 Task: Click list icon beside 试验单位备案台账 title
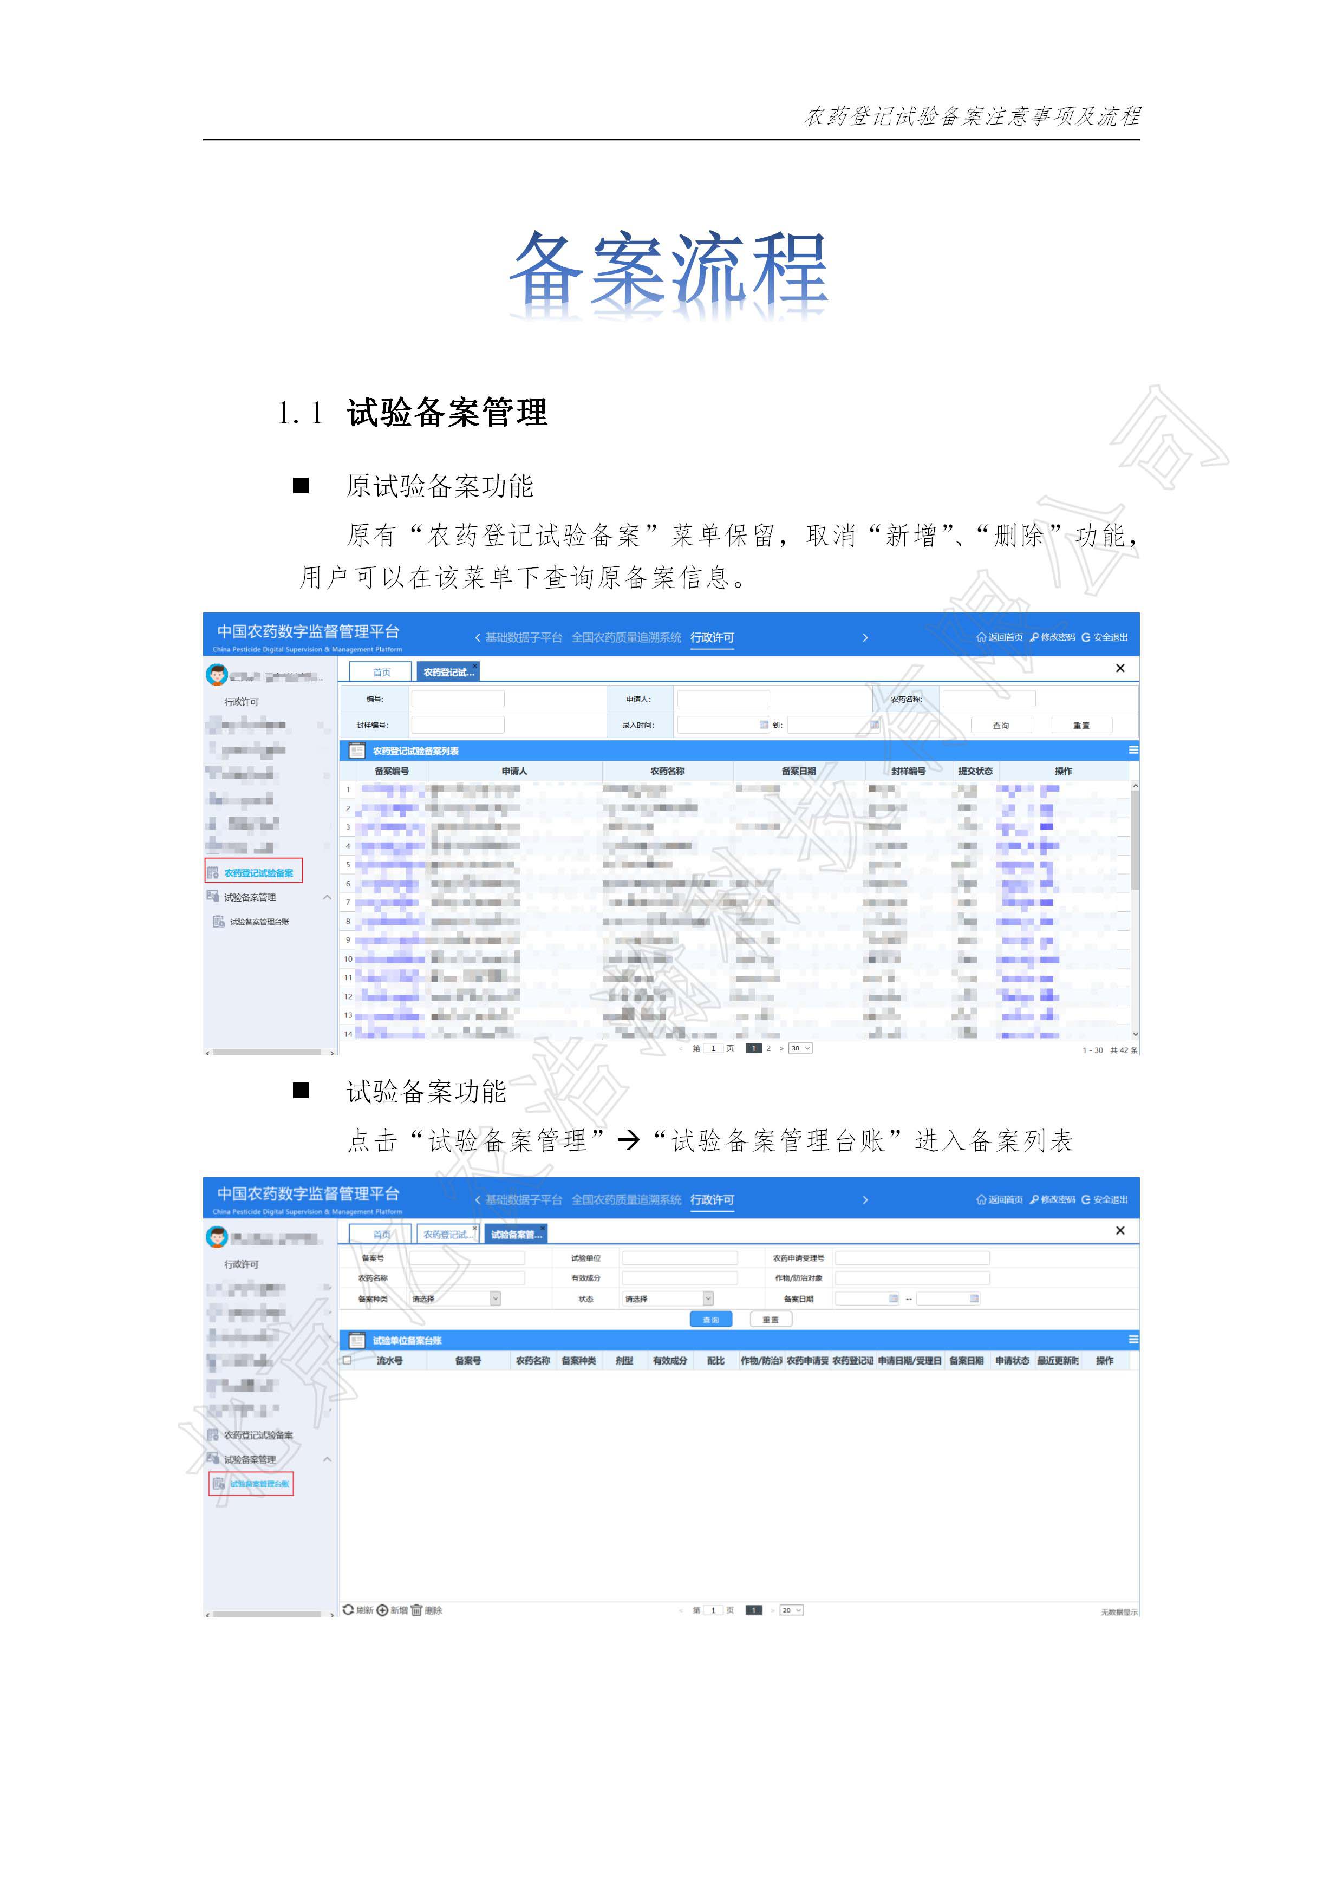[x=356, y=1341]
